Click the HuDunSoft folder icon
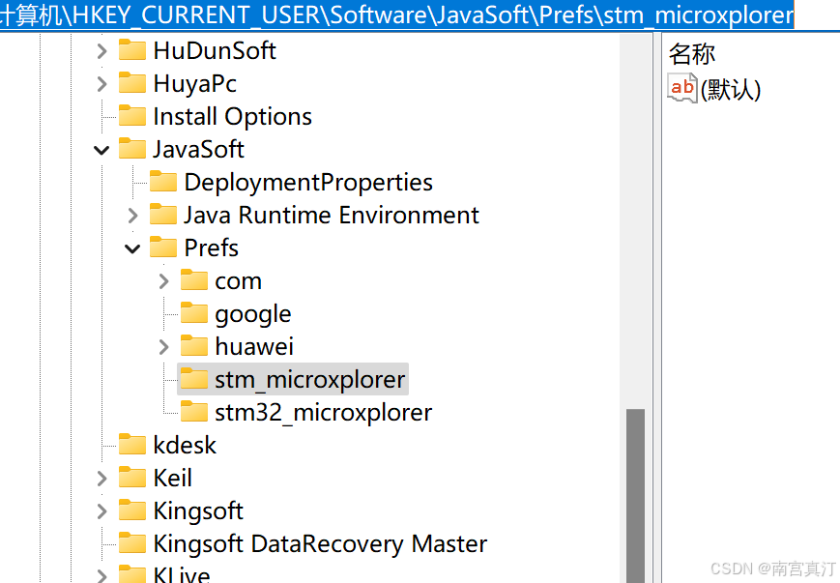This screenshot has width=840, height=583. pyautogui.click(x=131, y=50)
